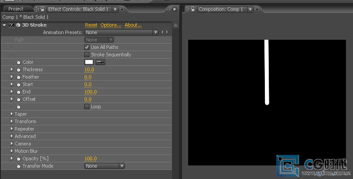Toggle the Offset stopwatch
The height and width of the screenshot is (179, 353).
tap(18, 99)
